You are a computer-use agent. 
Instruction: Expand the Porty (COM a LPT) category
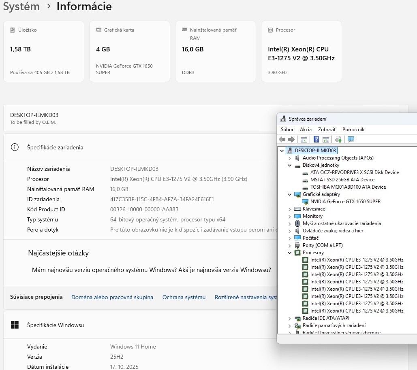click(290, 245)
